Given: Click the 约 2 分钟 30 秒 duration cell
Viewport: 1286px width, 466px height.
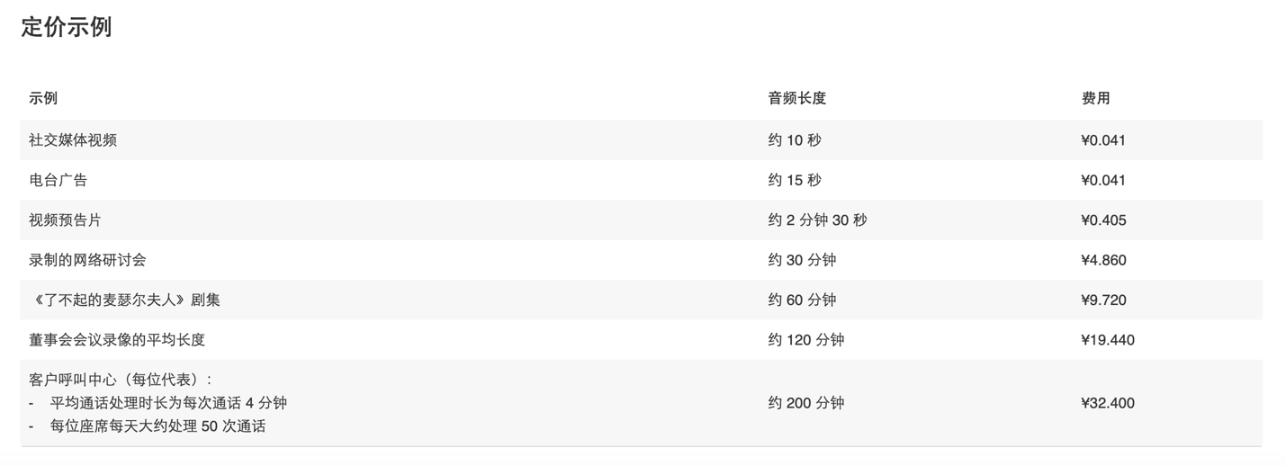Looking at the screenshot, I should click(817, 220).
